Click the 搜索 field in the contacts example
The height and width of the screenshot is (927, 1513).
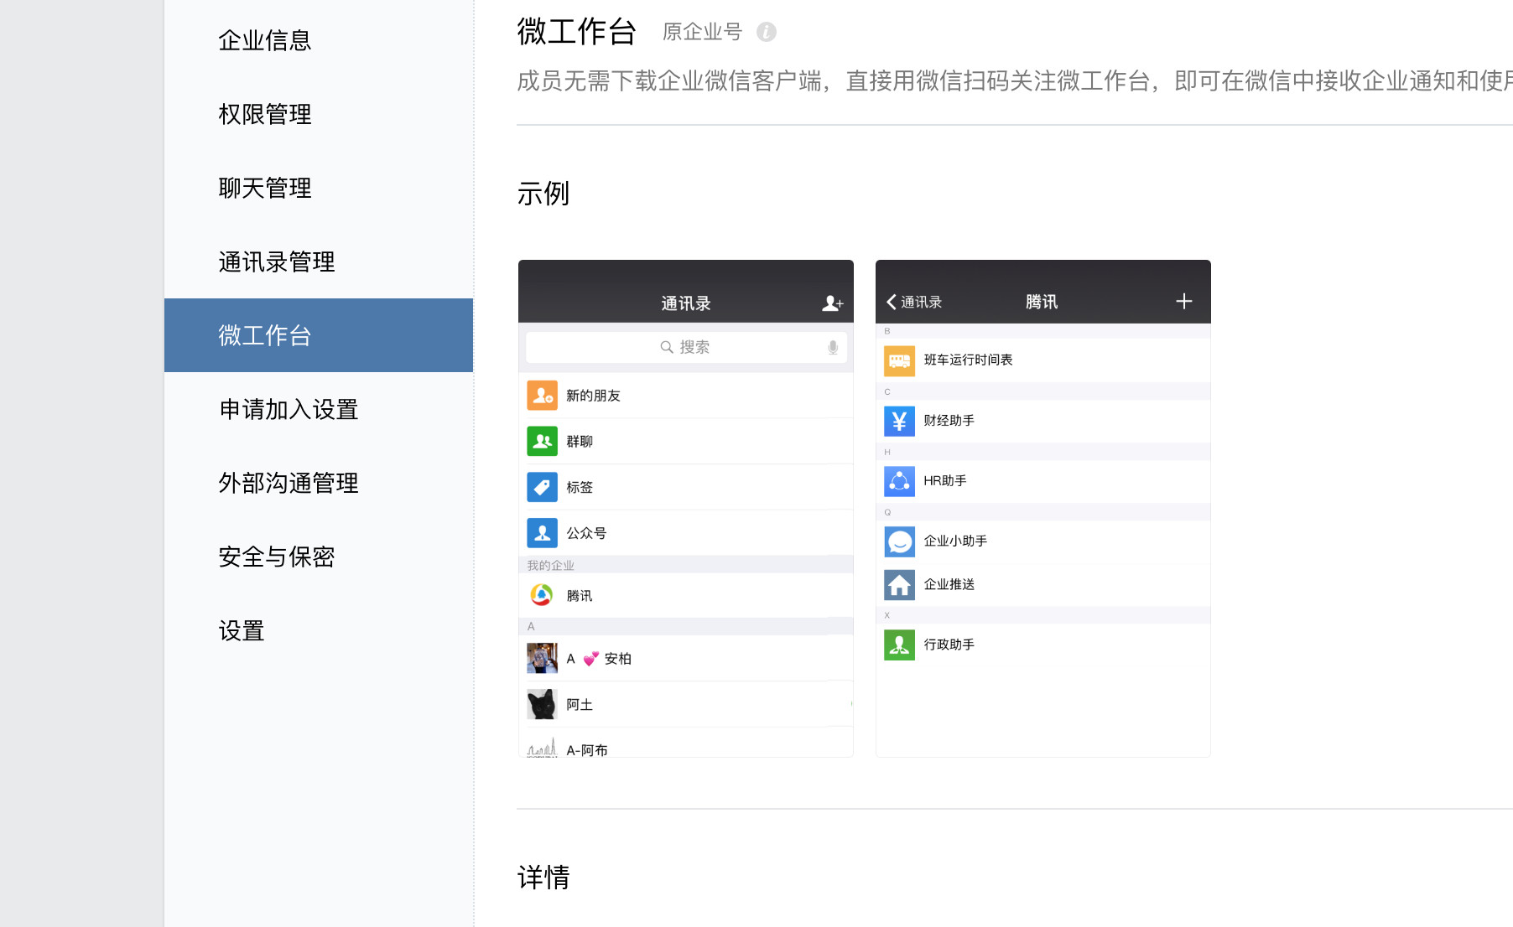tap(686, 347)
